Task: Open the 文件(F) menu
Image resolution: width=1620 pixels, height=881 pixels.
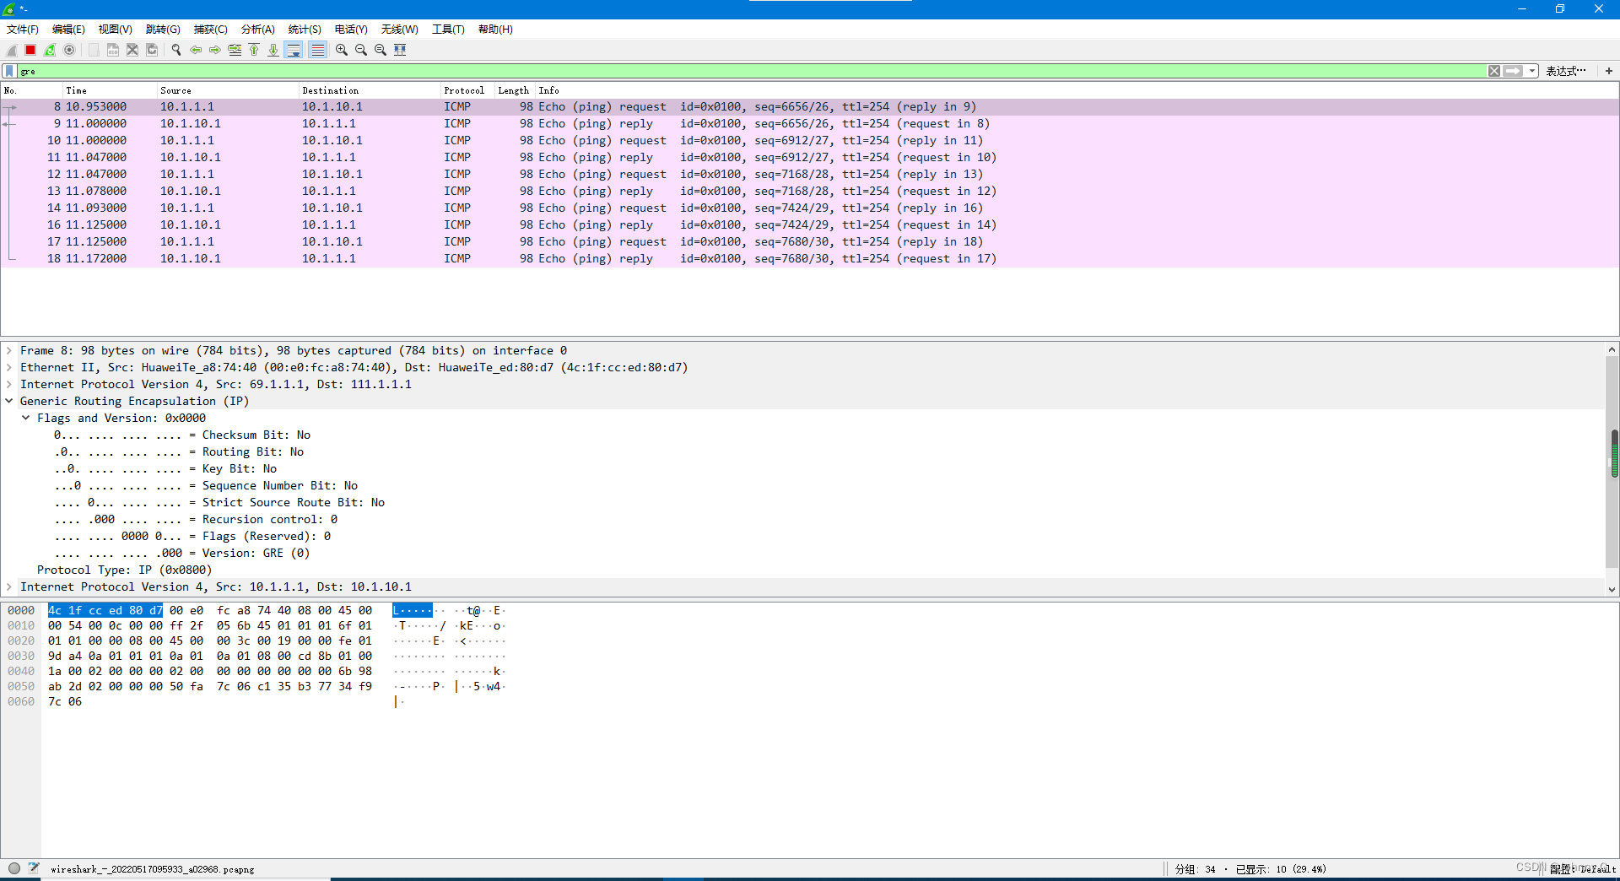Action: point(23,29)
